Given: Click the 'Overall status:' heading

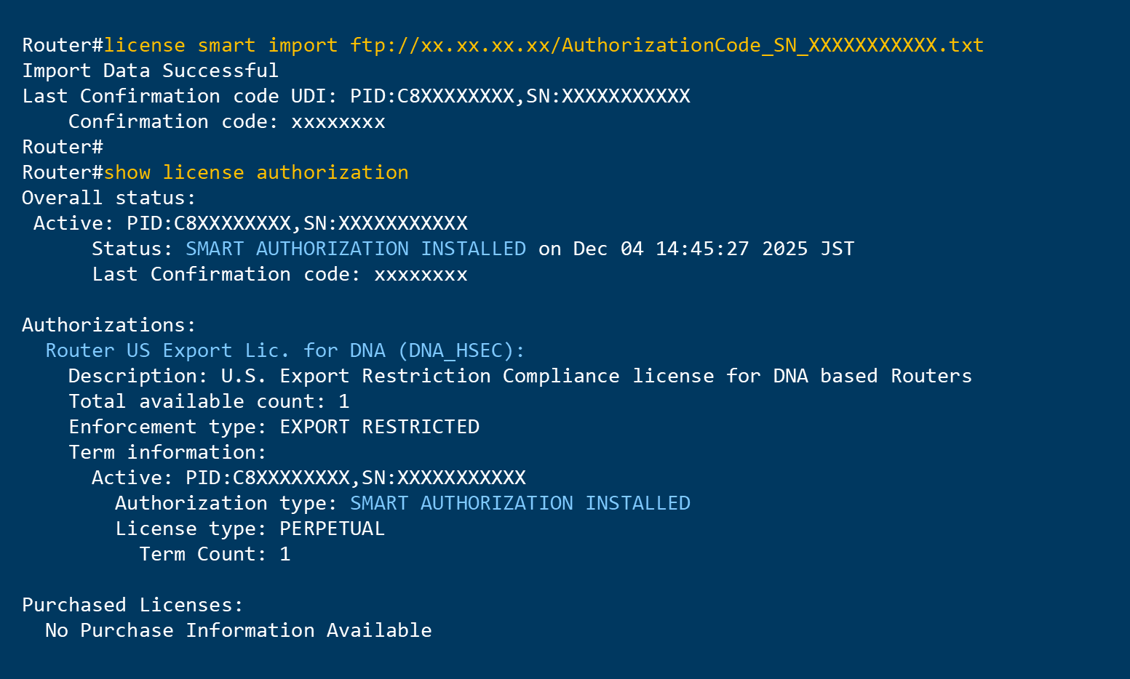Looking at the screenshot, I should 109,198.
